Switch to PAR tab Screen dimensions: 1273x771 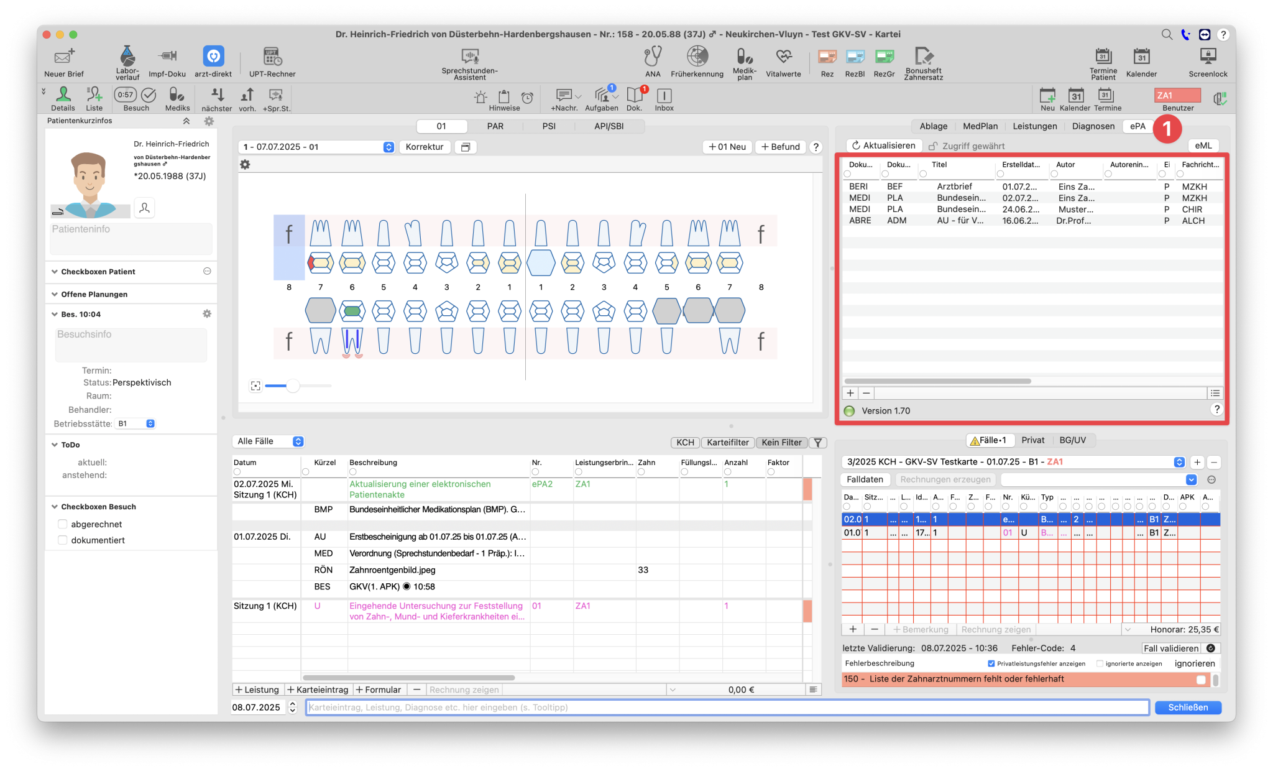point(495,126)
